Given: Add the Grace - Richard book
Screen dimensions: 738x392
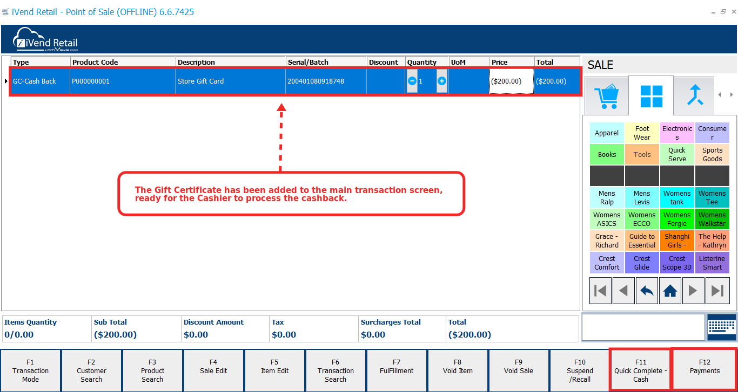Looking at the screenshot, I should (x=607, y=240).
